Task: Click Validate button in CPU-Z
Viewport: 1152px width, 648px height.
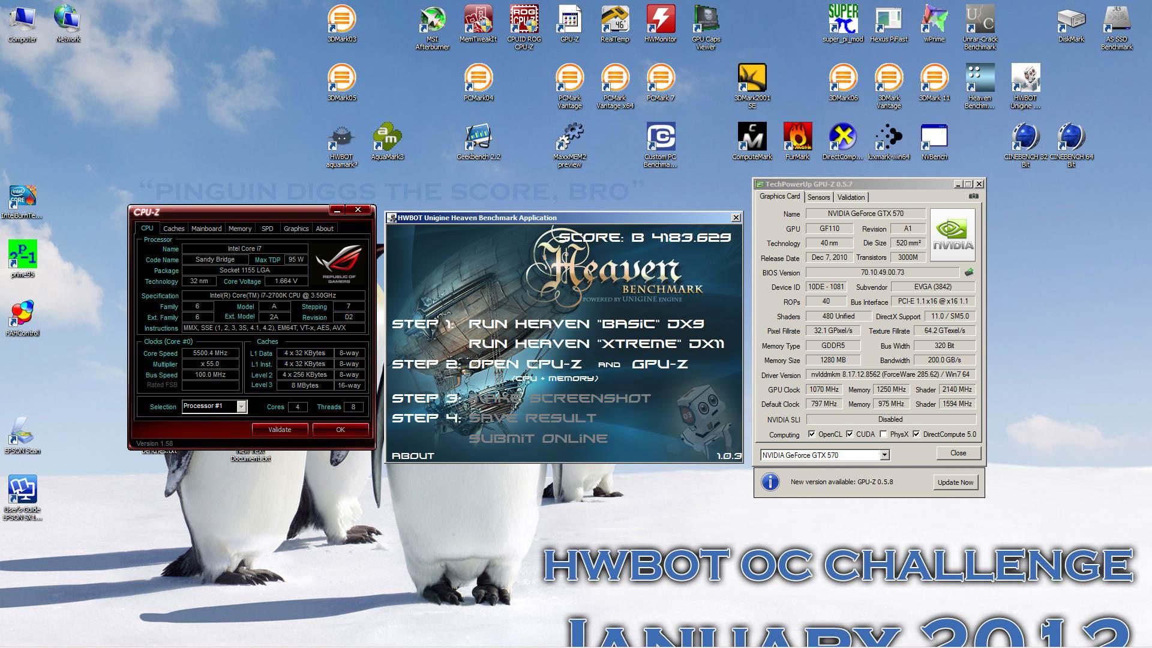Action: point(280,430)
